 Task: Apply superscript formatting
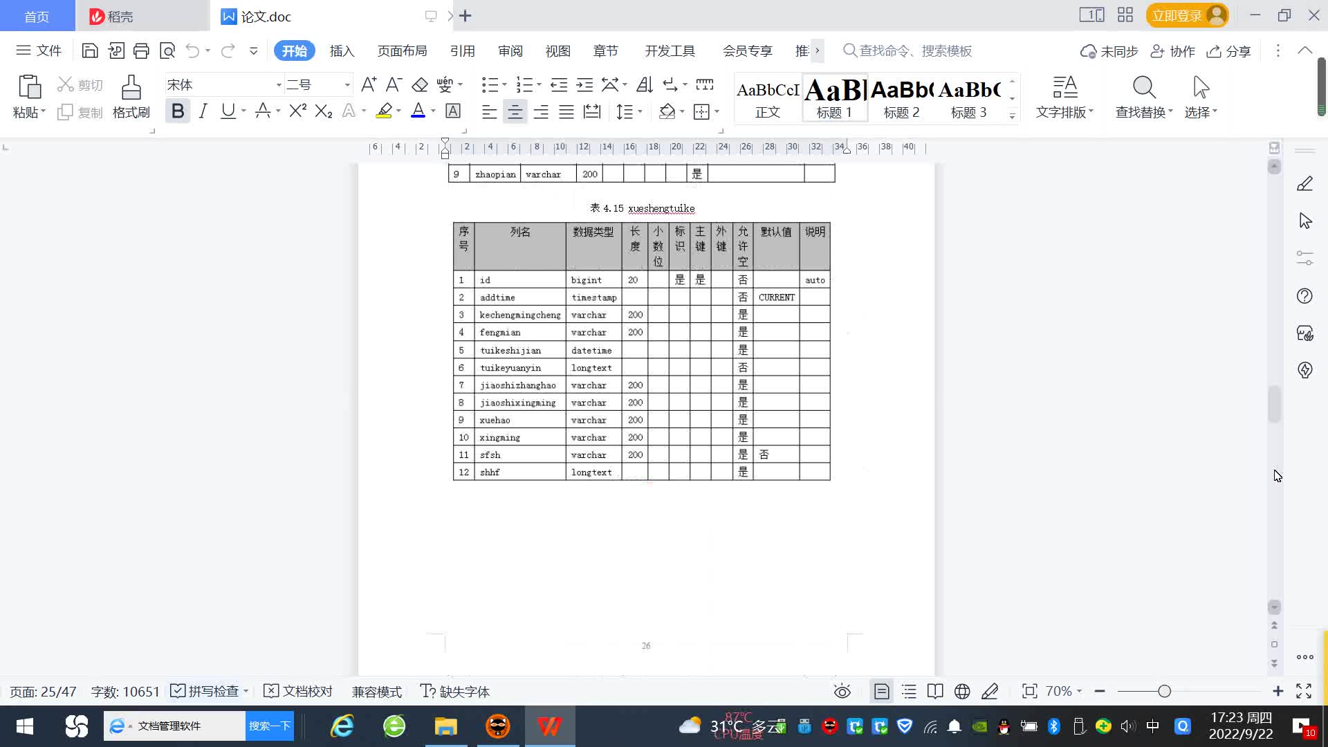(297, 111)
